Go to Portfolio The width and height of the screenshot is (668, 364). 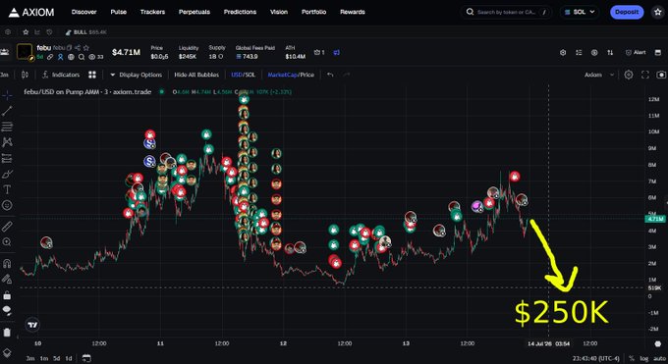pyautogui.click(x=314, y=12)
